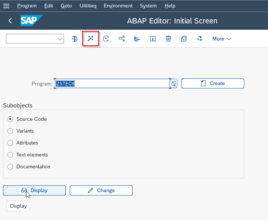Screen dimensions: 268x220
Task: Expand the More toolbar menu
Action: [222, 39]
